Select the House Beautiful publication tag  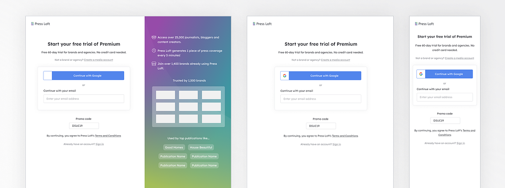coord(201,148)
